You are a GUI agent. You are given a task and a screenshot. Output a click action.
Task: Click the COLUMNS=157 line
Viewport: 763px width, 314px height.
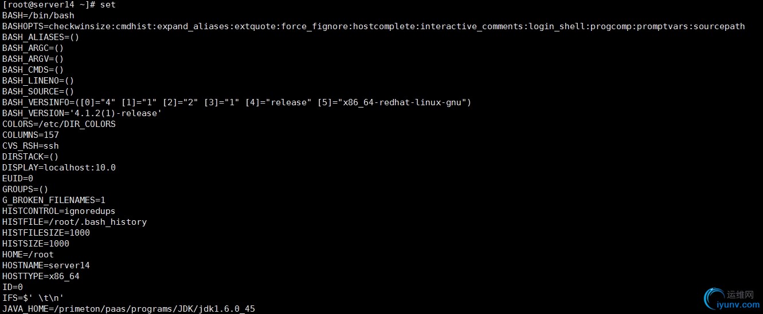[30, 135]
